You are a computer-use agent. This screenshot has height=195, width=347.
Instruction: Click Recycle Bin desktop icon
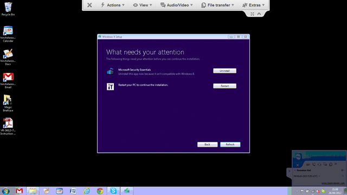tap(8, 9)
